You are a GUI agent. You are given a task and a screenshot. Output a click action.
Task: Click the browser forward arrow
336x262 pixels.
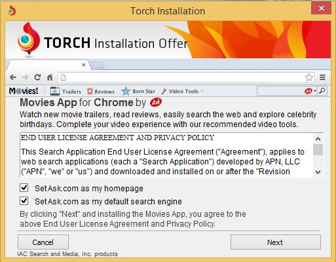(26, 77)
